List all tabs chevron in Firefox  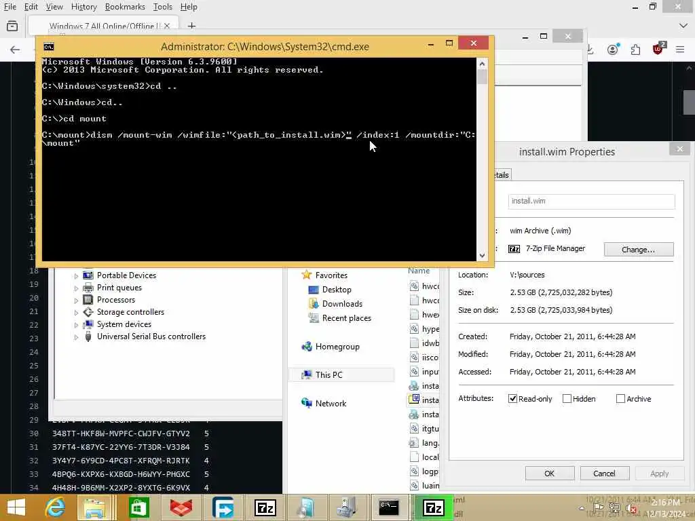point(683,26)
